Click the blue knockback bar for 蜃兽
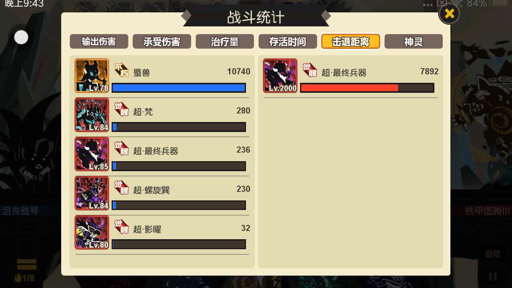This screenshot has width=512, height=288. (x=179, y=88)
